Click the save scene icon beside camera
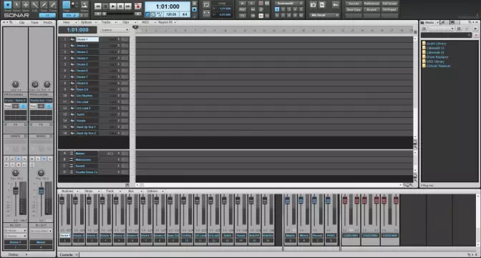Screen dimensions: 481x258 [x=322, y=5]
